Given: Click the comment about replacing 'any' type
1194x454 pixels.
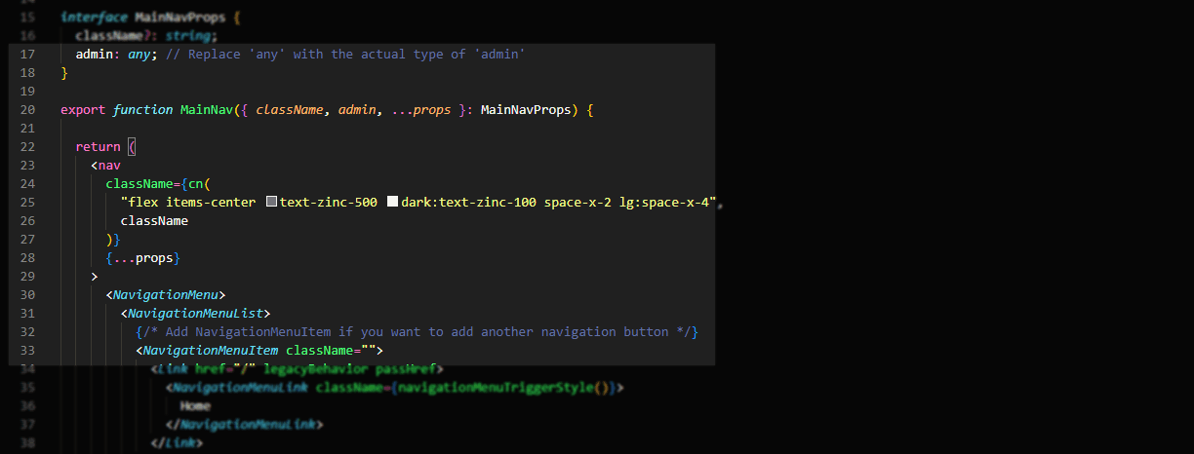Looking at the screenshot, I should pyautogui.click(x=345, y=55).
